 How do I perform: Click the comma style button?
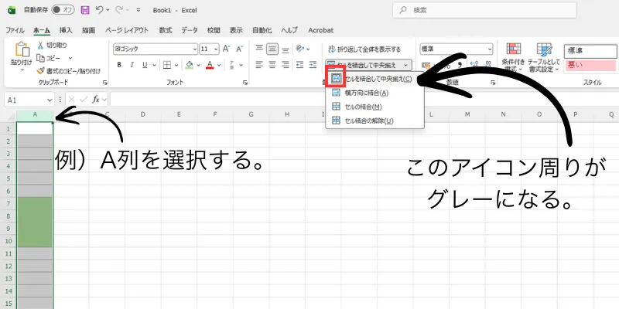point(460,64)
